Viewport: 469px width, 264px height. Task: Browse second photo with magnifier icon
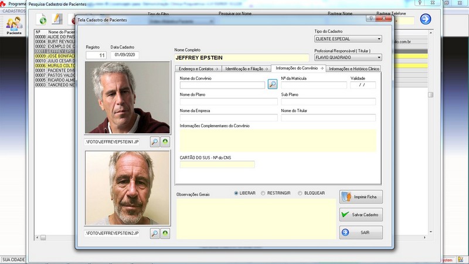tap(155, 233)
